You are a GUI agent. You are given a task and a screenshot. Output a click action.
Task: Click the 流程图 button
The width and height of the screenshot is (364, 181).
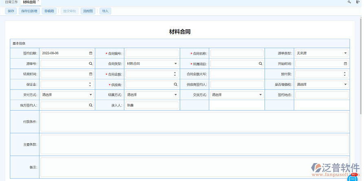(88, 11)
